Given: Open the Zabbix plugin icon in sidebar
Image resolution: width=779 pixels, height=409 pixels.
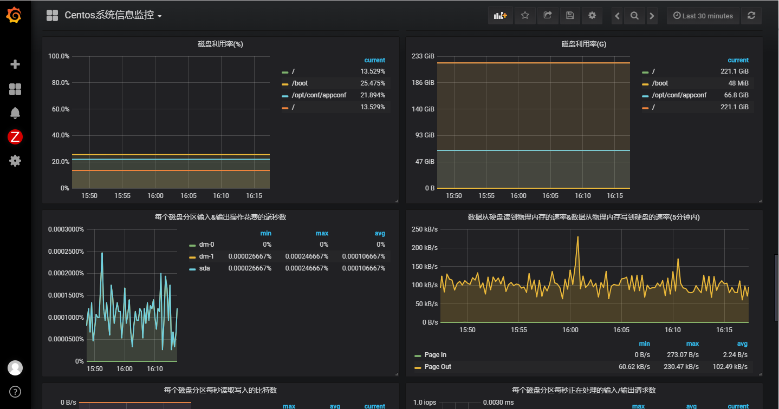Looking at the screenshot, I should (15, 137).
